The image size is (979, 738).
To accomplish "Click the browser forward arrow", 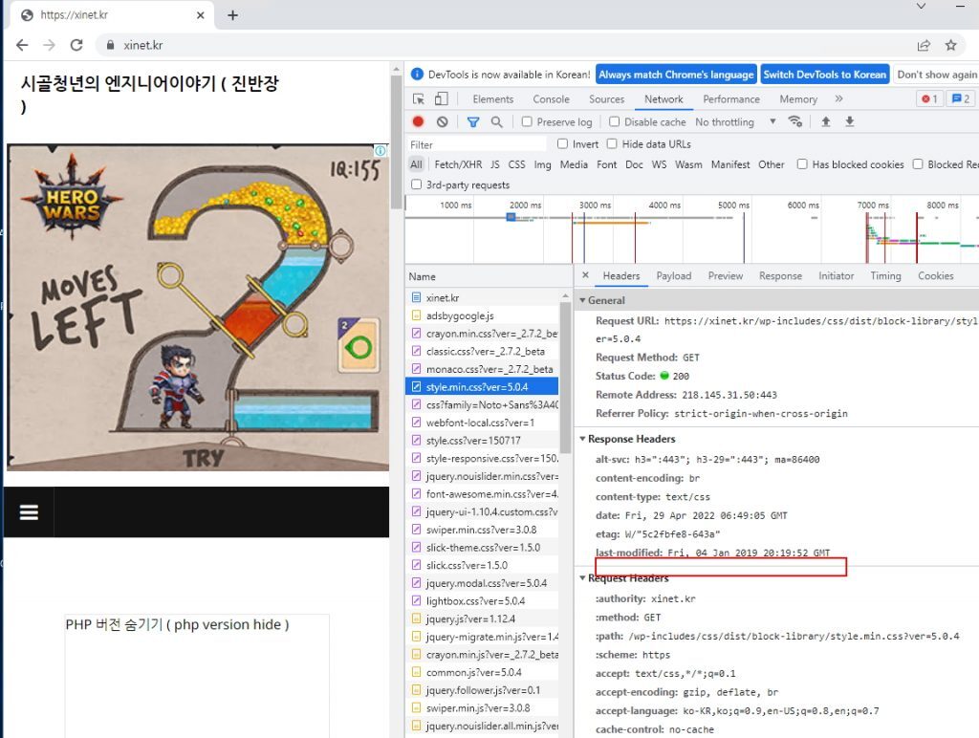I will pyautogui.click(x=49, y=45).
